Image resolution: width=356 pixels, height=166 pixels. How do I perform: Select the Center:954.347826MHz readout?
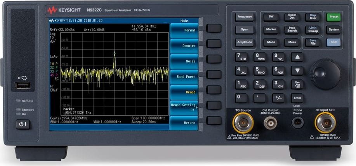[x=69, y=118]
